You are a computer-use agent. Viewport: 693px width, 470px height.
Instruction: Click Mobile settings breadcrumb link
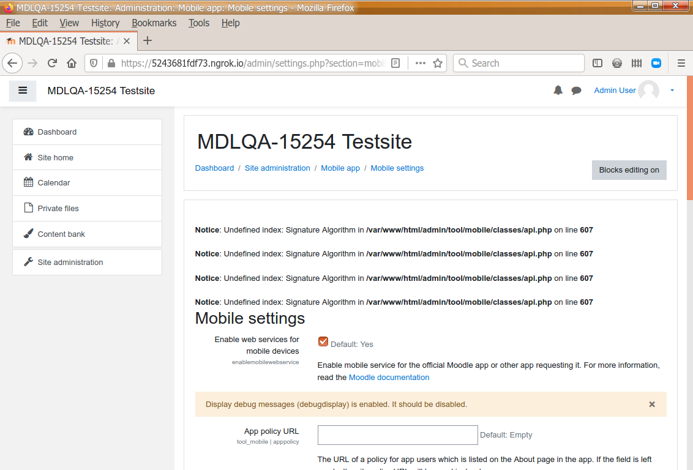coord(397,168)
